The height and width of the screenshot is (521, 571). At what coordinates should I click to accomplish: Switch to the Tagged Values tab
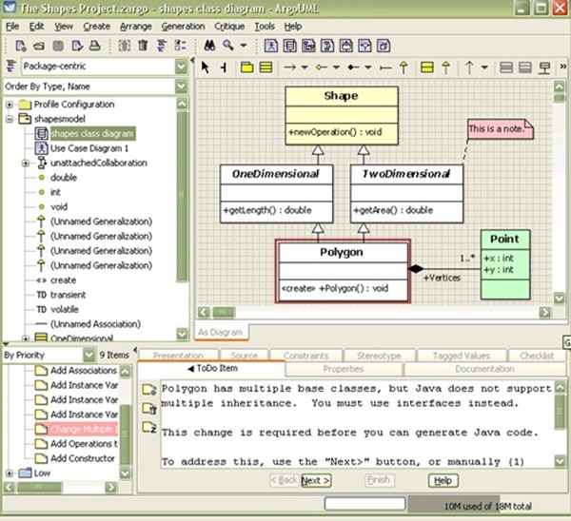coord(461,356)
